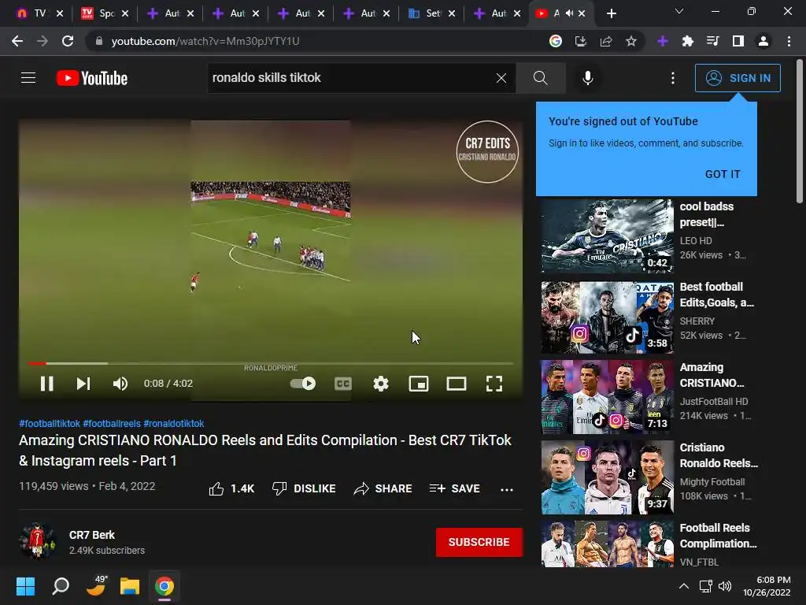Go forward in browser
Screen dimensions: 806x605
[x=43, y=41]
